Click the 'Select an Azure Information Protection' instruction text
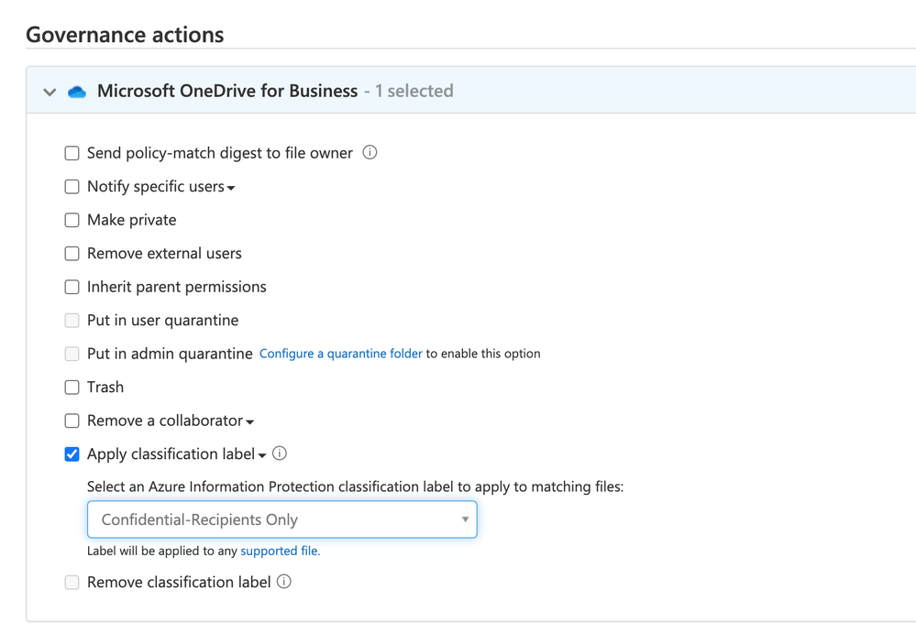The image size is (916, 623). click(x=355, y=487)
